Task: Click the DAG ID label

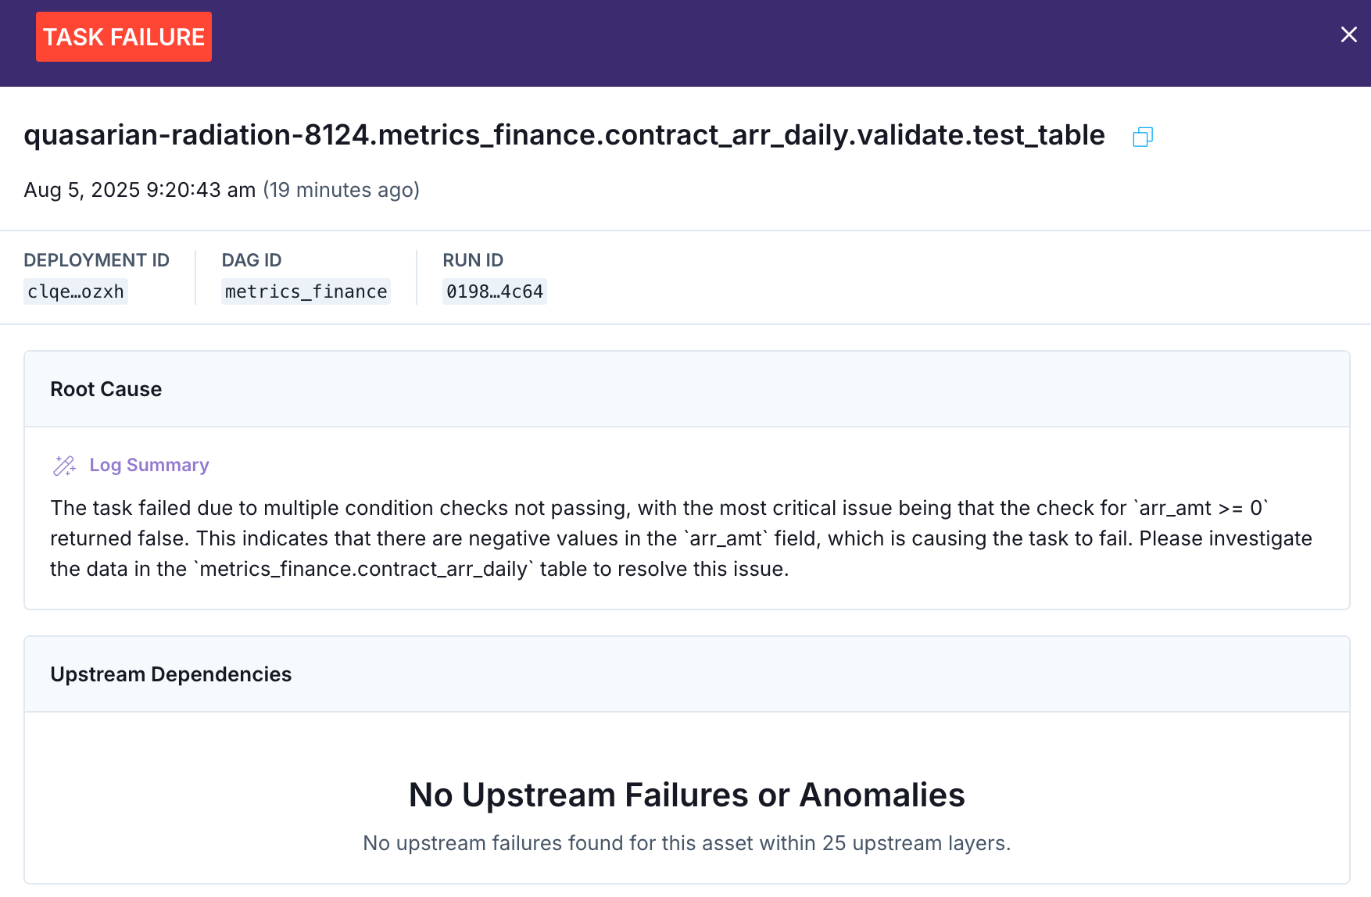Action: (252, 260)
